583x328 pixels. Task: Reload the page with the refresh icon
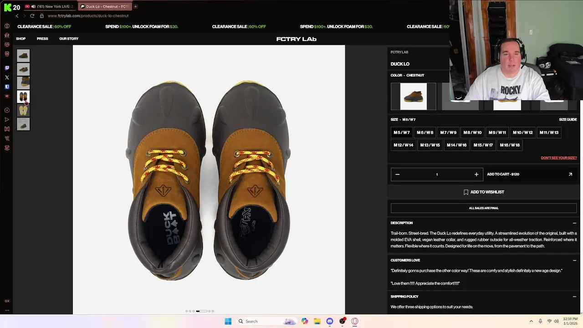32,15
